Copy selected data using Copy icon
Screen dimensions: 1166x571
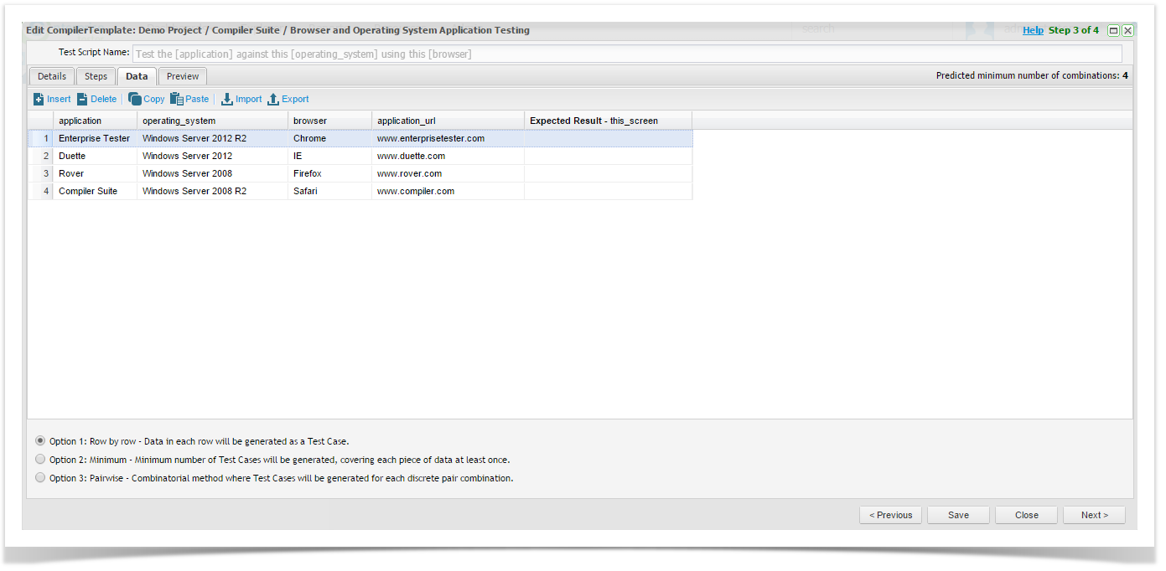pyautogui.click(x=135, y=99)
